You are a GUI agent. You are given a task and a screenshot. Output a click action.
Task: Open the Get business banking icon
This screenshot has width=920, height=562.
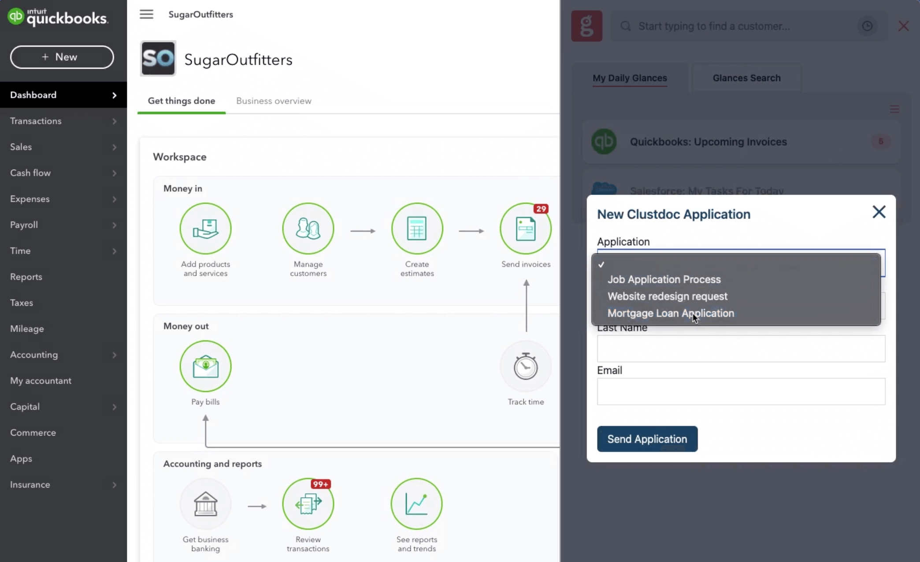tap(205, 503)
